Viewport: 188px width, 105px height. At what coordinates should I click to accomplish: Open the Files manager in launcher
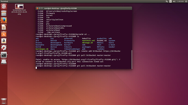[4, 13]
